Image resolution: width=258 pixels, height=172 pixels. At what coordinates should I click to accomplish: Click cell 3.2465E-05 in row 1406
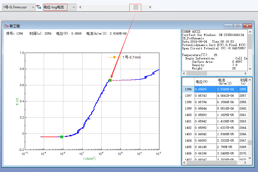click(228, 153)
